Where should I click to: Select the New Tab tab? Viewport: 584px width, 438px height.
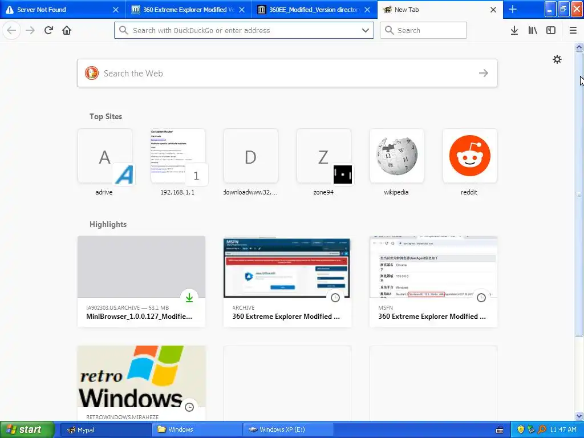click(x=440, y=10)
